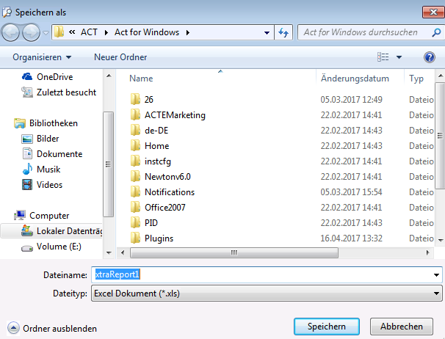Open the Organisieren menu
This screenshot has height=339, width=445.
(42, 57)
